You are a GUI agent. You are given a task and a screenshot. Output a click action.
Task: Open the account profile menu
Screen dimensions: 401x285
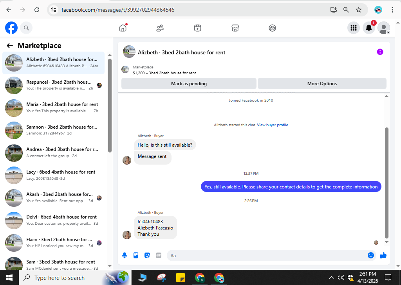[x=384, y=28]
